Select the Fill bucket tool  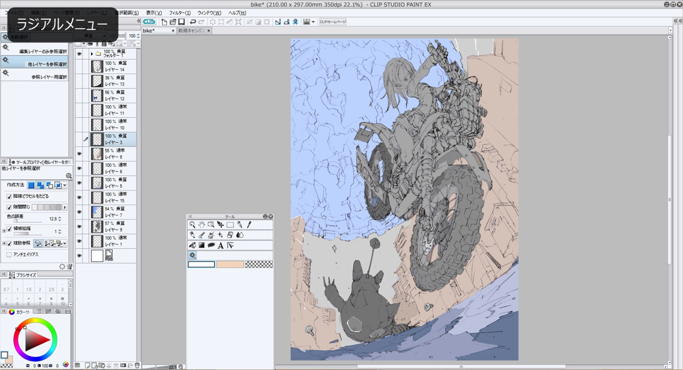192,246
